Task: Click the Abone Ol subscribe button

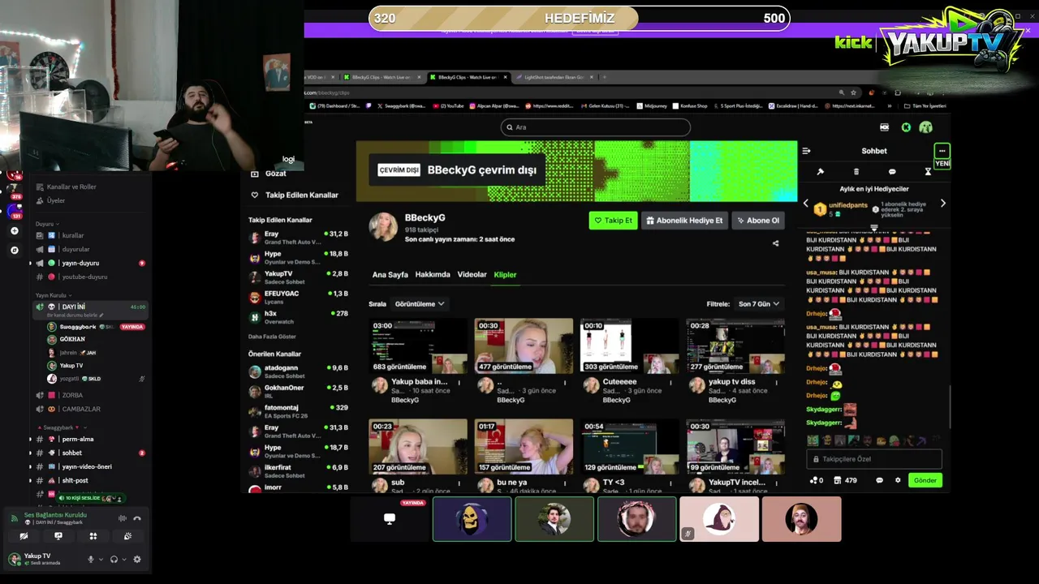Action: coord(758,221)
